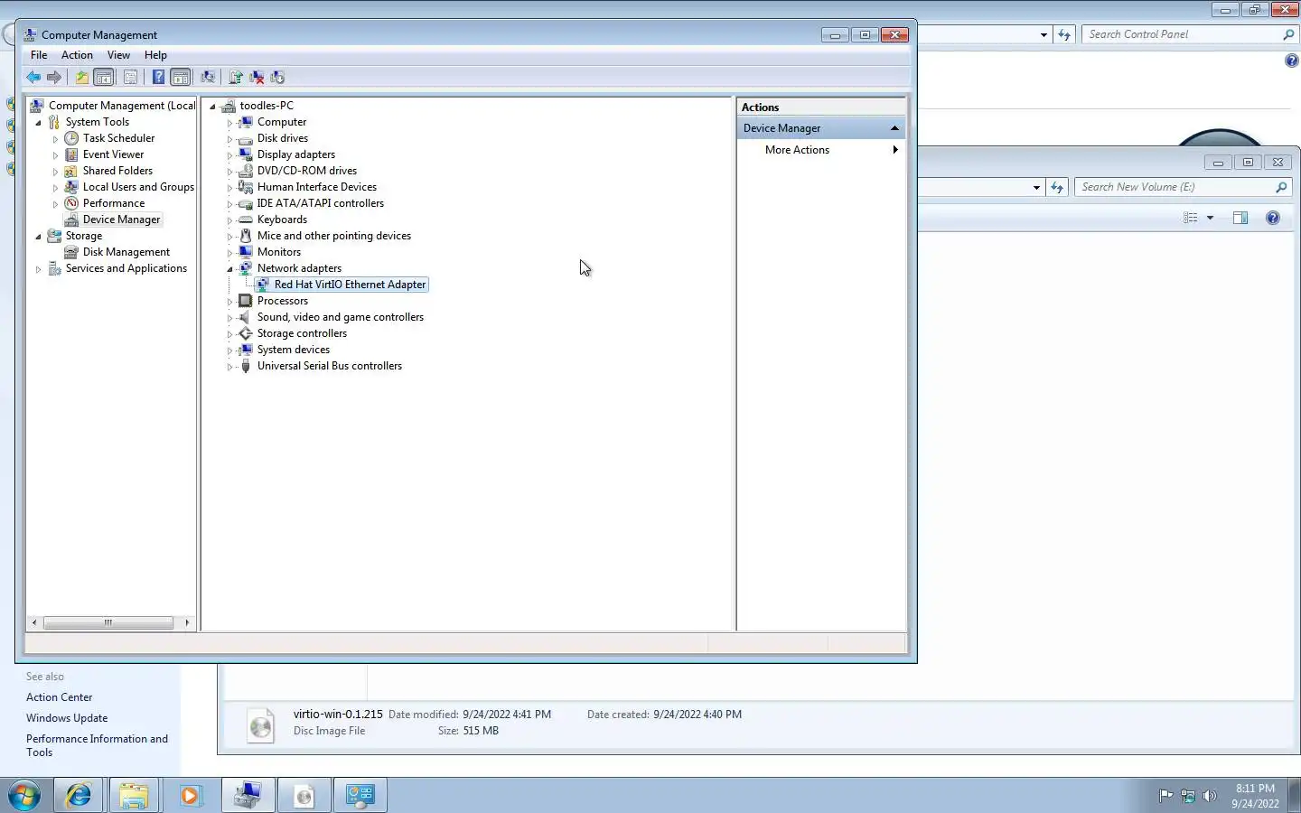Screen dimensions: 1301x813
Task: Toggle the Show/Hide Console Tree toolbar icon
Action: (x=104, y=78)
